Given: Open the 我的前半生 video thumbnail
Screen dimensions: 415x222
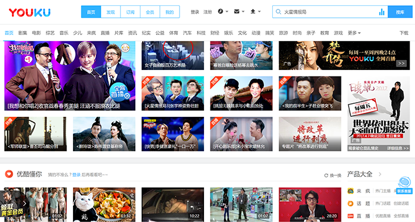Looking at the screenshot, I should [310, 94].
